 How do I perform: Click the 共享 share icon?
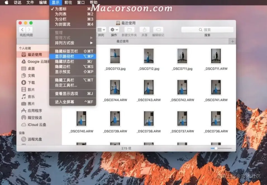pyautogui.click(x=144, y=30)
